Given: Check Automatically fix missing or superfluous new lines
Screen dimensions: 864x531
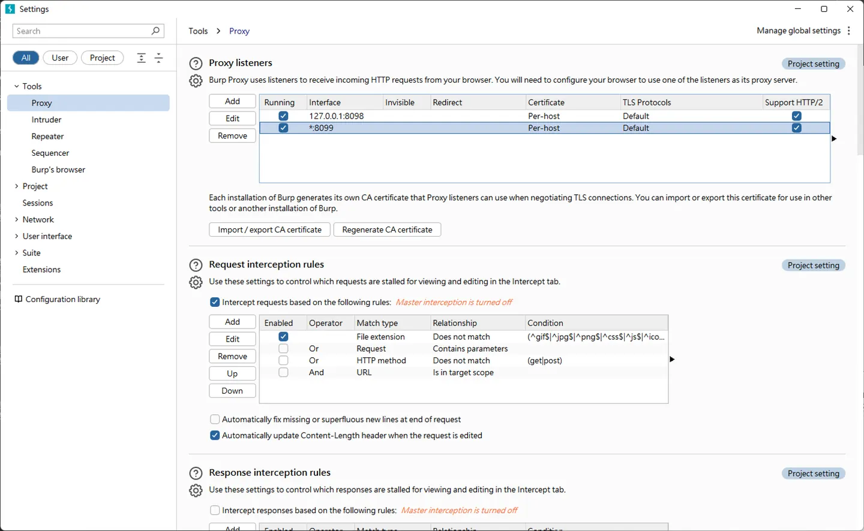Looking at the screenshot, I should click(x=215, y=420).
